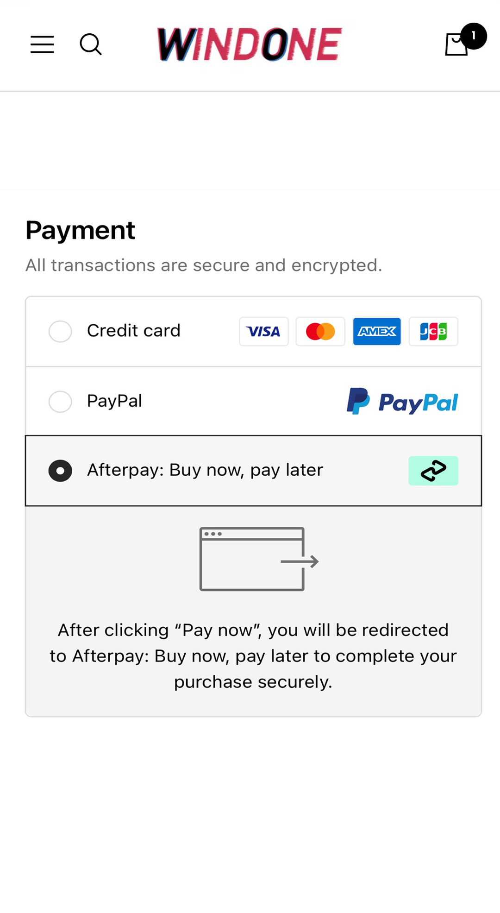500x913 pixels.
Task: Click the "Credit card" option label
Action: pyautogui.click(x=133, y=331)
